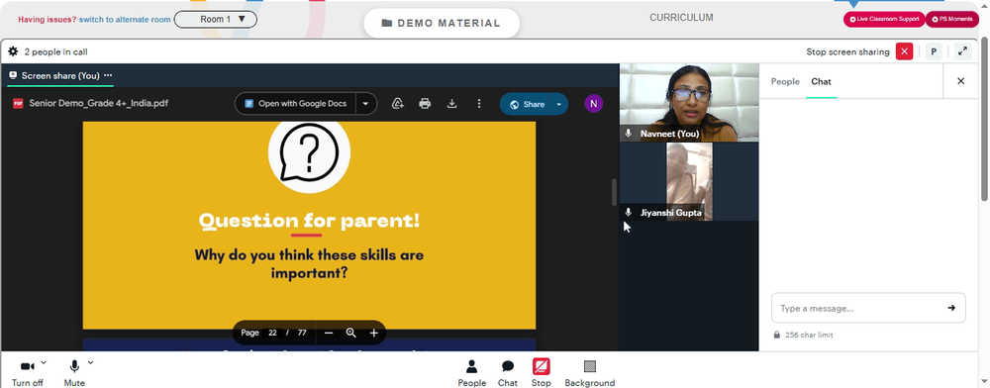Screen dimensions: 990x388
Task: Send chat message with arrow button
Action: pyautogui.click(x=951, y=308)
